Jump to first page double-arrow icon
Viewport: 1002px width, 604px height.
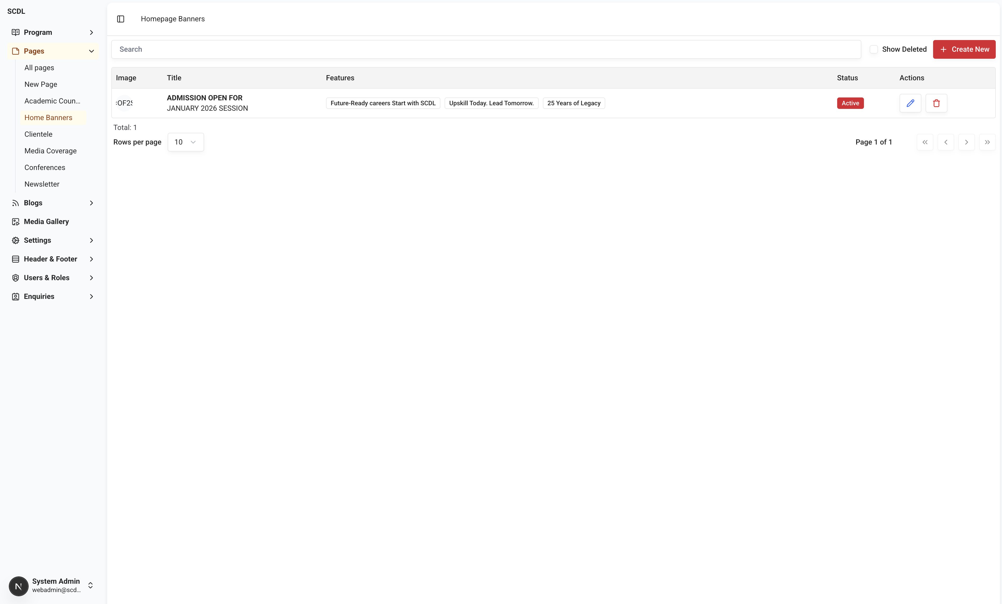coord(925,142)
